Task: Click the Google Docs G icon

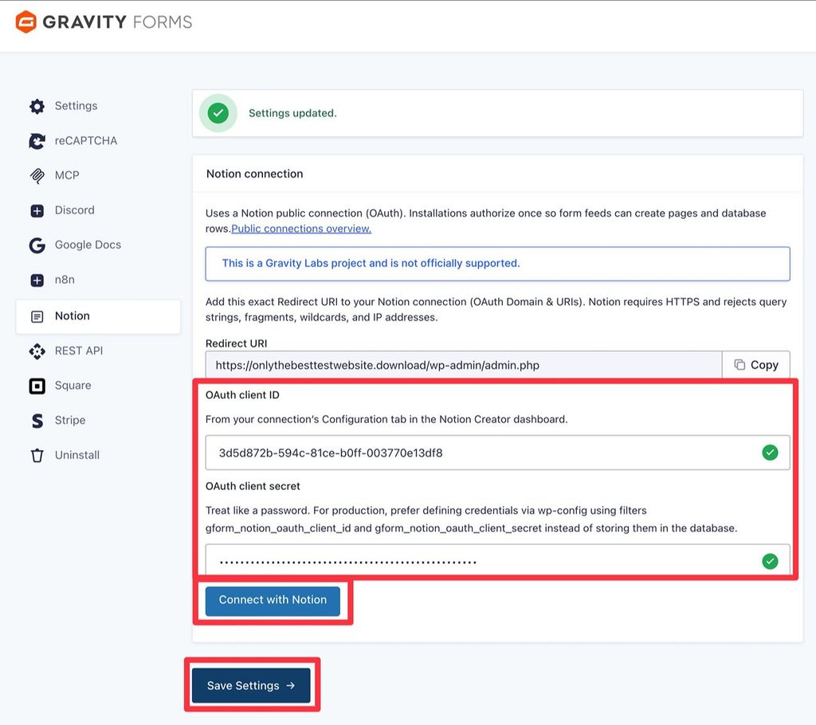Action: click(x=37, y=245)
